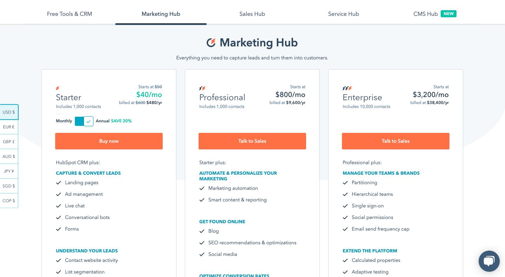The width and height of the screenshot is (505, 277).
Task: Click the checkmark beside Partitioning
Action: pyautogui.click(x=345, y=183)
